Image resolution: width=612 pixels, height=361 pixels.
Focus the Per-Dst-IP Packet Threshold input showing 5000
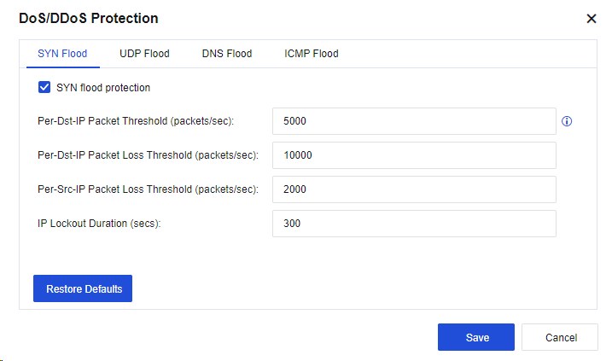(x=414, y=121)
